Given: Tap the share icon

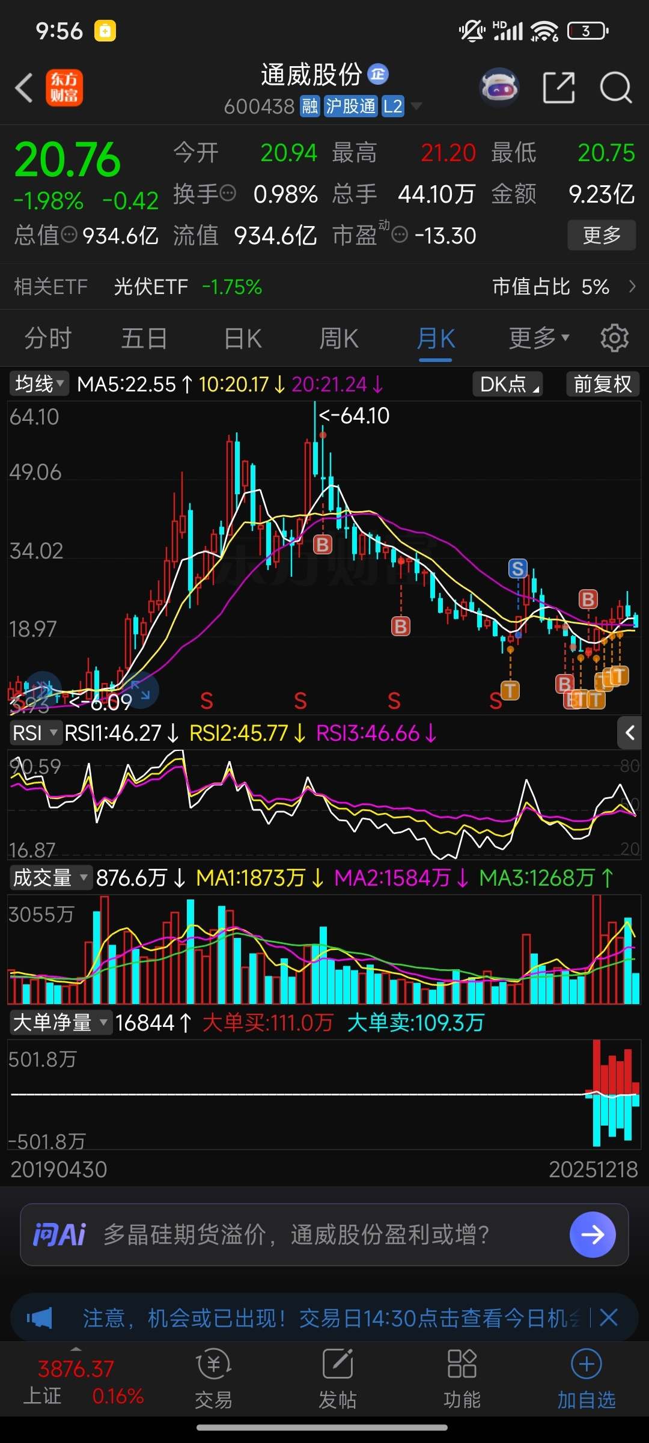Looking at the screenshot, I should tap(559, 88).
